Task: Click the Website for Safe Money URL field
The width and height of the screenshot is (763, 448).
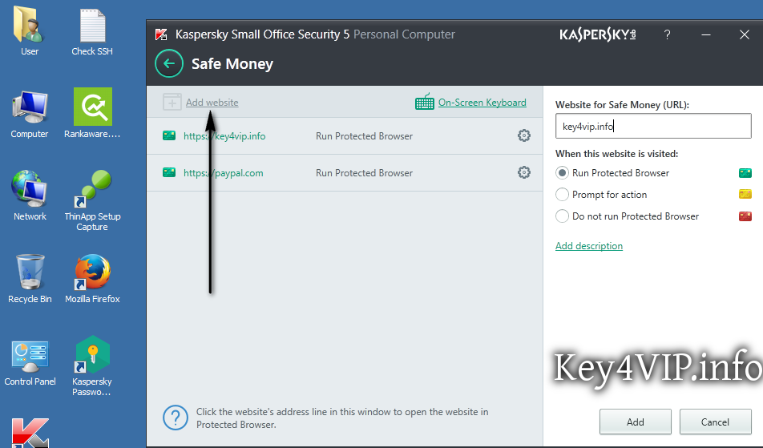Action: point(653,126)
